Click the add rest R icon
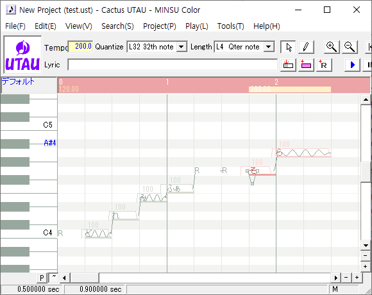Image resolution: width=372 pixels, height=295 pixels. (x=324, y=65)
